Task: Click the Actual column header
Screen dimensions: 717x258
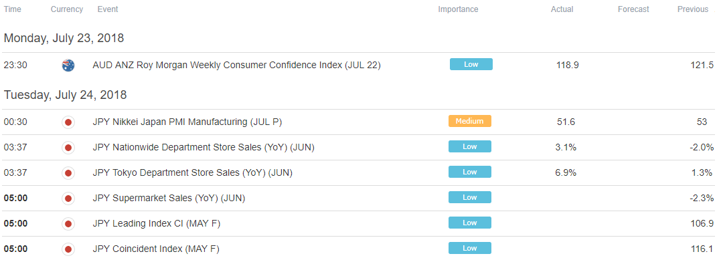Action: (562, 9)
